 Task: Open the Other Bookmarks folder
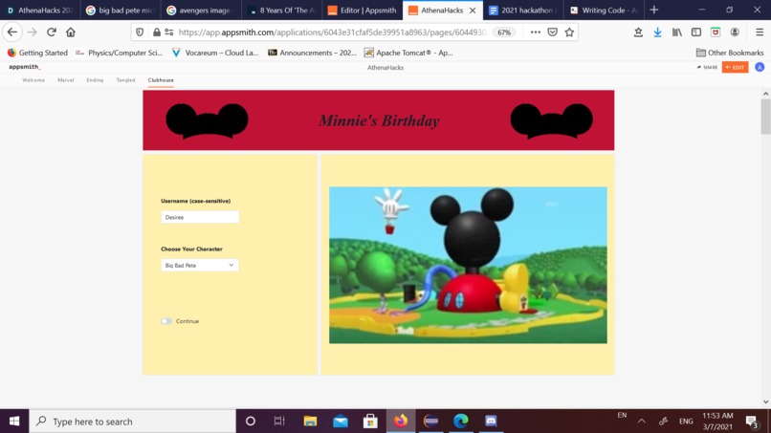(x=730, y=53)
